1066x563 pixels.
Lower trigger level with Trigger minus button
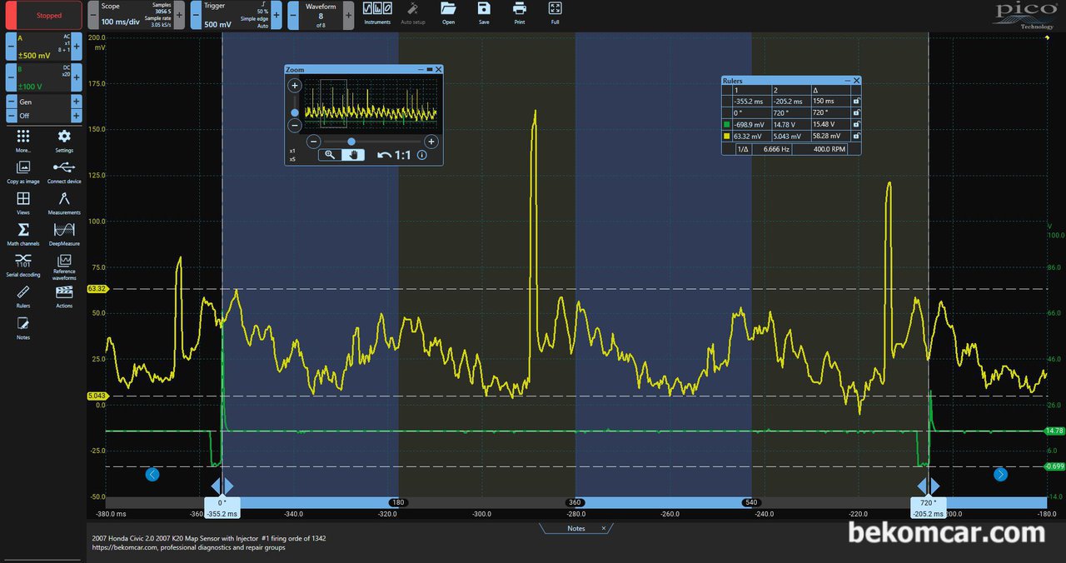(x=196, y=15)
